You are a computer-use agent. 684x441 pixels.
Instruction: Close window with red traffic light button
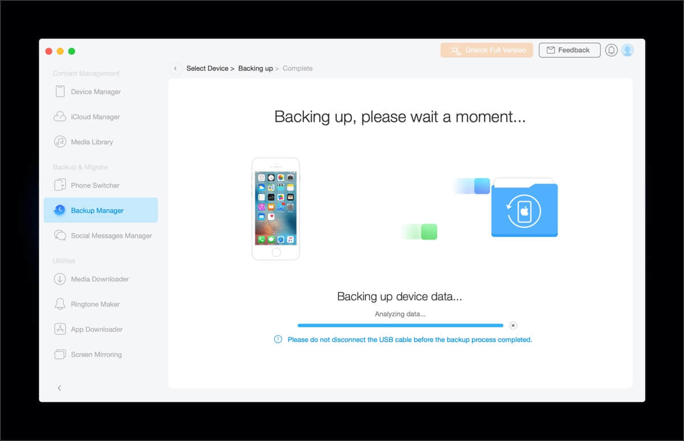point(49,51)
